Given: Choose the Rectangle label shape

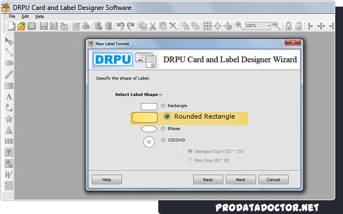Looking at the screenshot, I should (x=163, y=106).
